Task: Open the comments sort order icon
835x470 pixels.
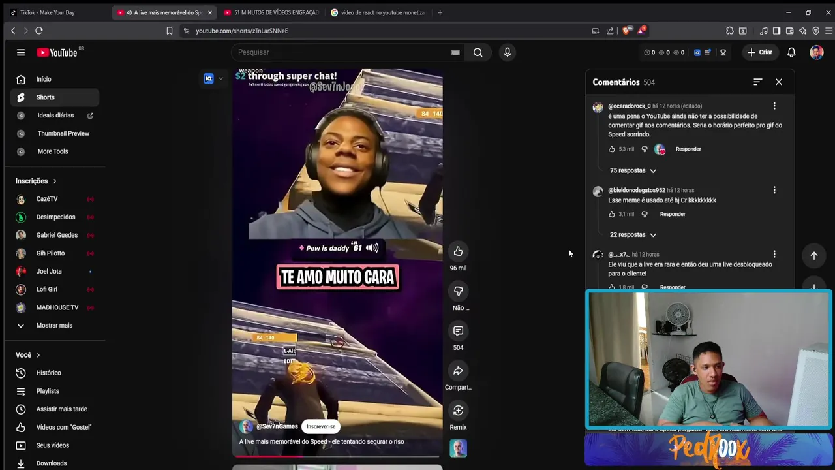Action: coord(757,82)
